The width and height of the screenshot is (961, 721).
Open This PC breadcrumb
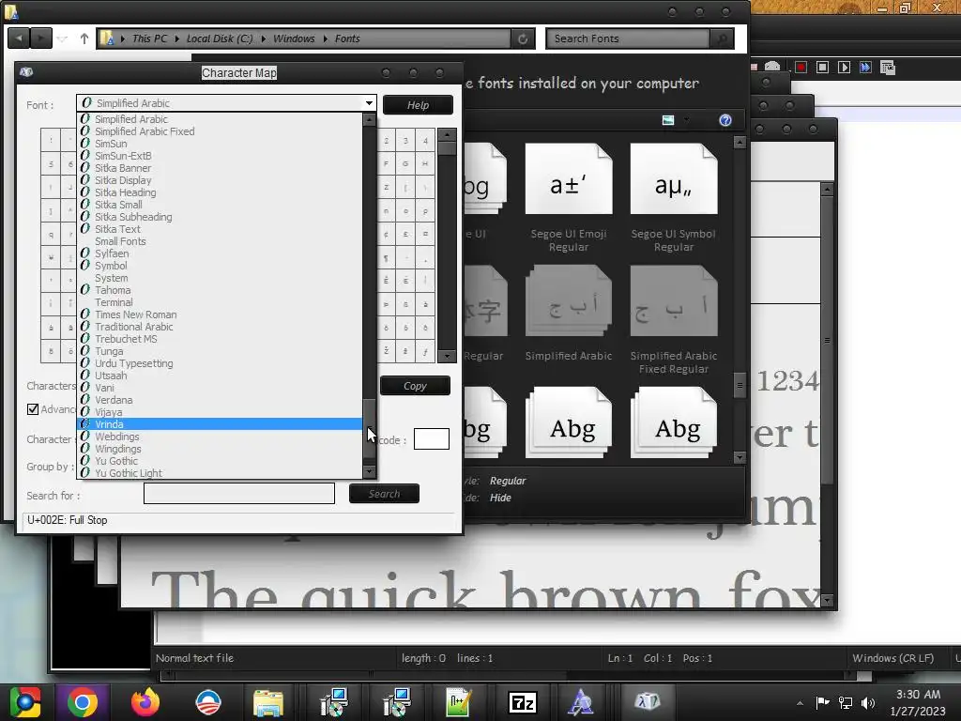click(x=149, y=38)
